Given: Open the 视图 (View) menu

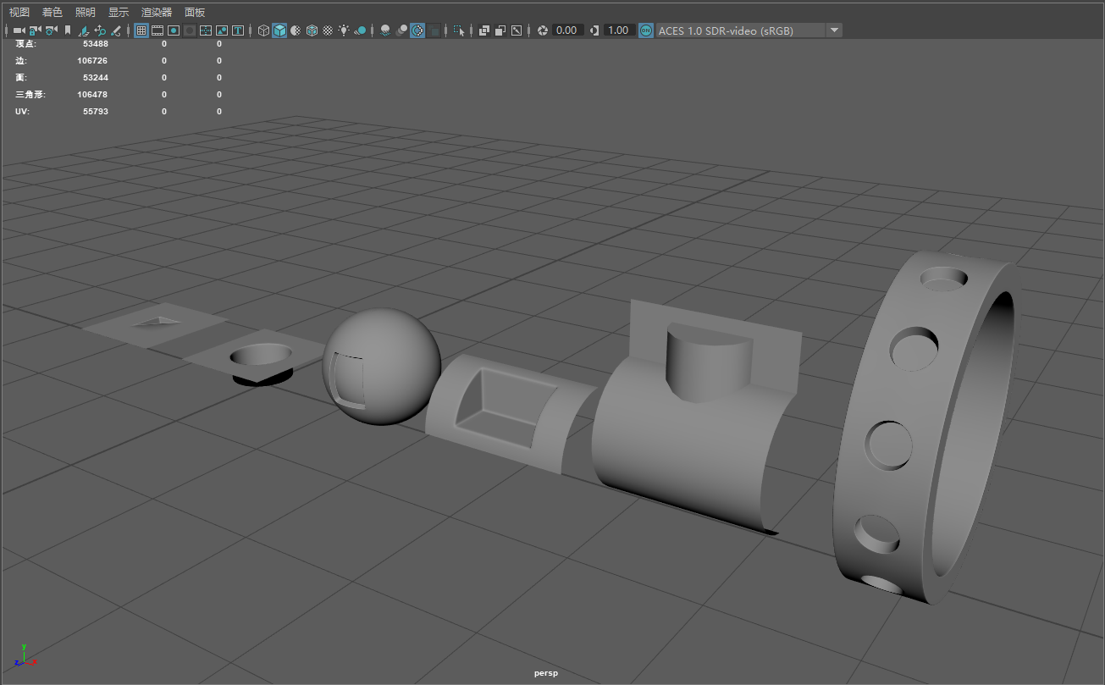Looking at the screenshot, I should [19, 12].
